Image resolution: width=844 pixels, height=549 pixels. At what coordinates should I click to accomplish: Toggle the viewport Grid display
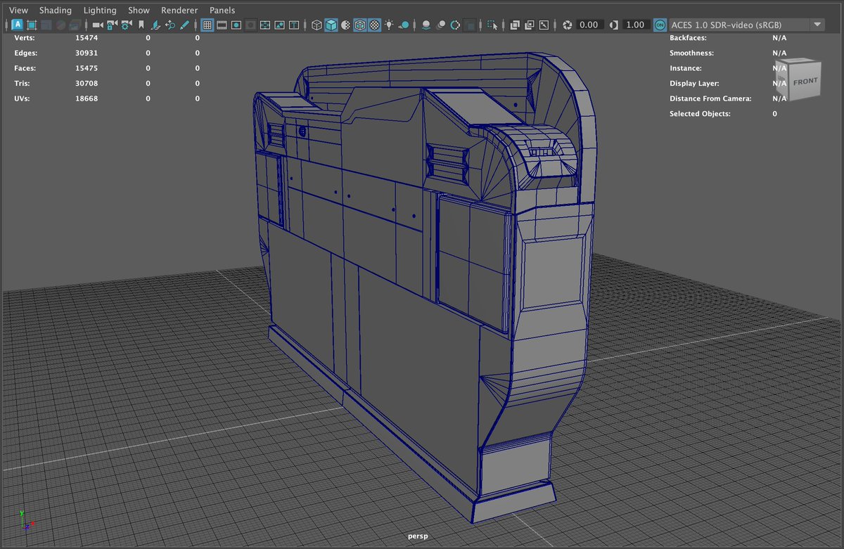207,25
